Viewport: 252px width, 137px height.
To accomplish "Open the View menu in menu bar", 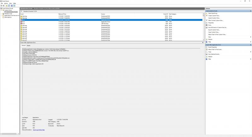I will [11, 3].
